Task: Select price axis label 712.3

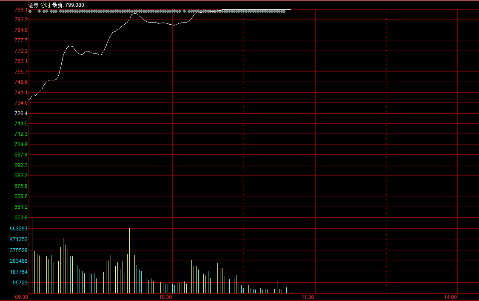Action: (x=21, y=134)
